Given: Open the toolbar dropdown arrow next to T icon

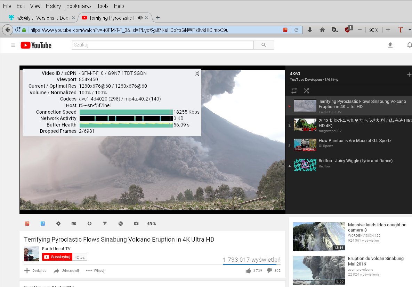Looking at the screenshot, I should [x=409, y=30].
